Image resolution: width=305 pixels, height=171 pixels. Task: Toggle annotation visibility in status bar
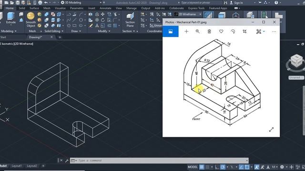[x=257, y=167]
